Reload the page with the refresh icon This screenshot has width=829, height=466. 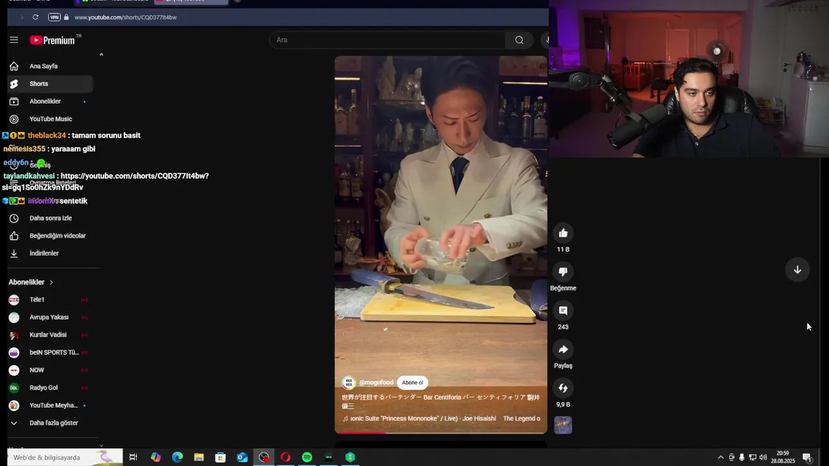[35, 17]
